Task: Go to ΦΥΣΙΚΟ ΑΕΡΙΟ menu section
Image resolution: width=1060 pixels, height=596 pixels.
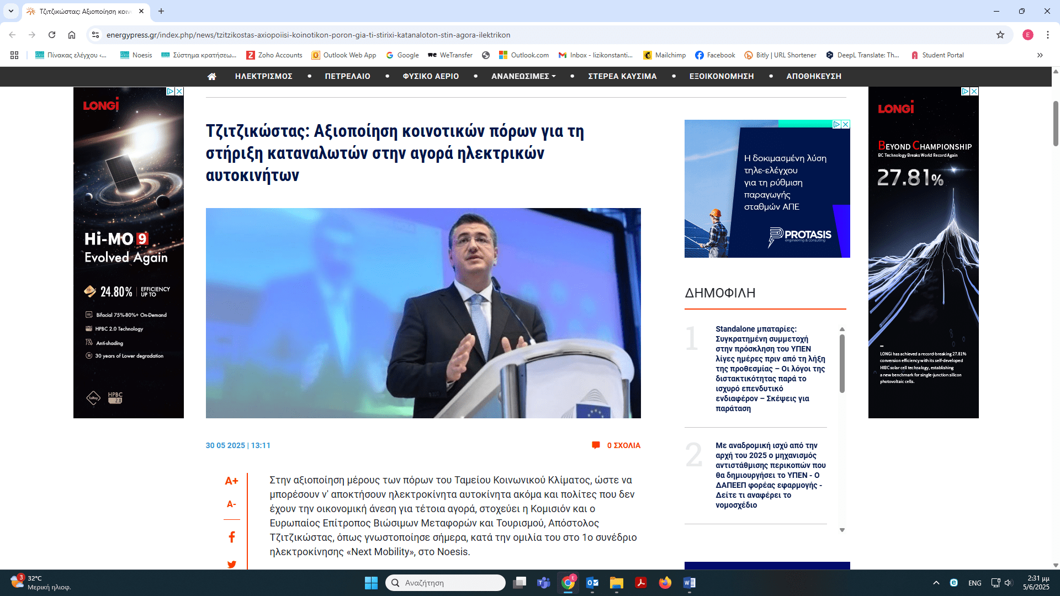Action: 431,76
